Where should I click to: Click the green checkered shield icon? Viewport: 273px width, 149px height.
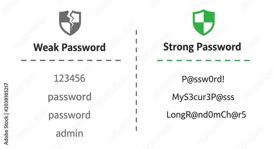pos(204,22)
